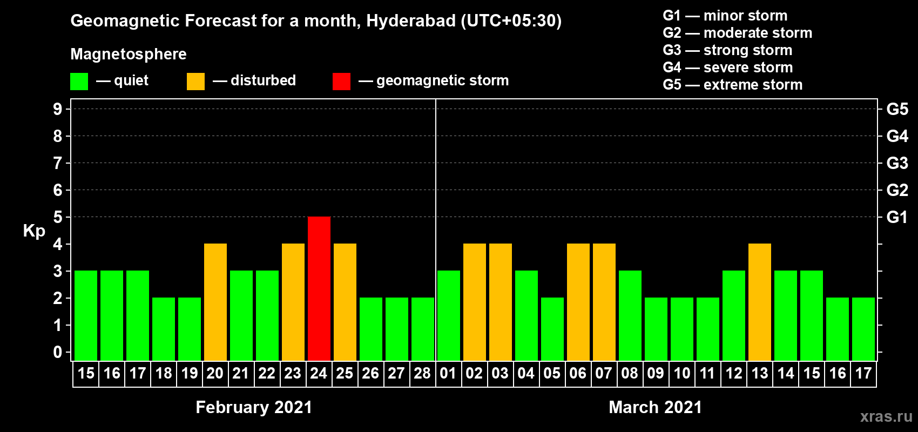Click the orange disturbed legend swatch
Viewport: 918px width, 432px height.
[195, 82]
